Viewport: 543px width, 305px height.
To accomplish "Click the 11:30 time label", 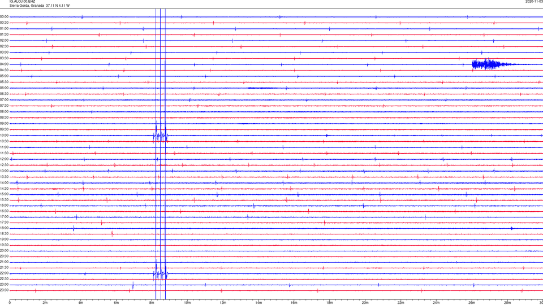I will (x=4, y=153).
